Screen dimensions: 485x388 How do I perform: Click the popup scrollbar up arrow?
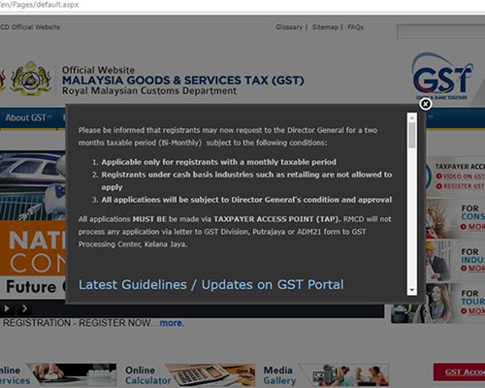(x=412, y=118)
